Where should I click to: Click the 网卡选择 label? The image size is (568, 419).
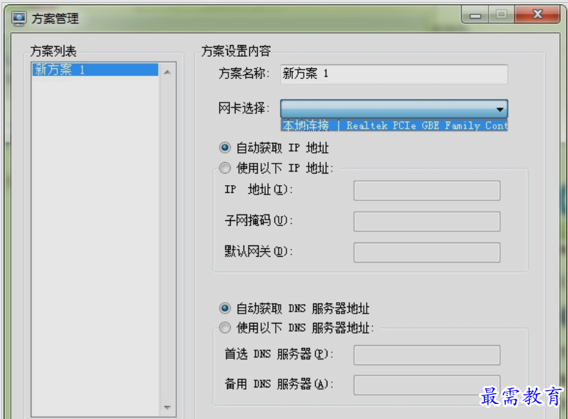coord(244,108)
